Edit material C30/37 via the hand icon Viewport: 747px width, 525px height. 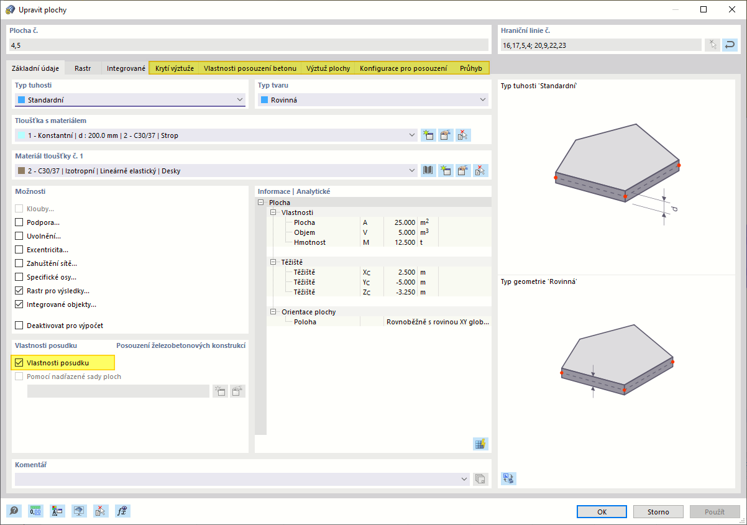click(462, 170)
